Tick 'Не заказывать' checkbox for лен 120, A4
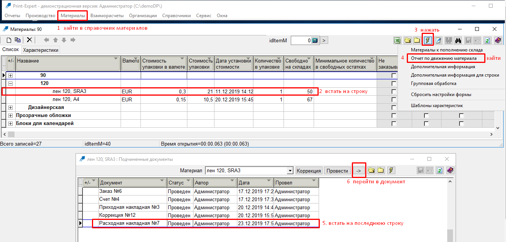The height and width of the screenshot is (242, 506). click(394, 99)
